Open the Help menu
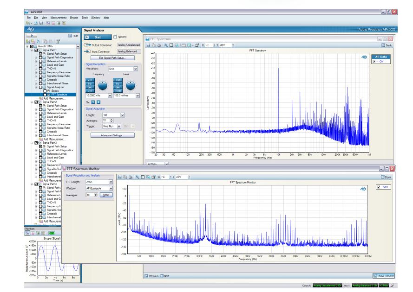The image size is (413, 292). point(106,18)
